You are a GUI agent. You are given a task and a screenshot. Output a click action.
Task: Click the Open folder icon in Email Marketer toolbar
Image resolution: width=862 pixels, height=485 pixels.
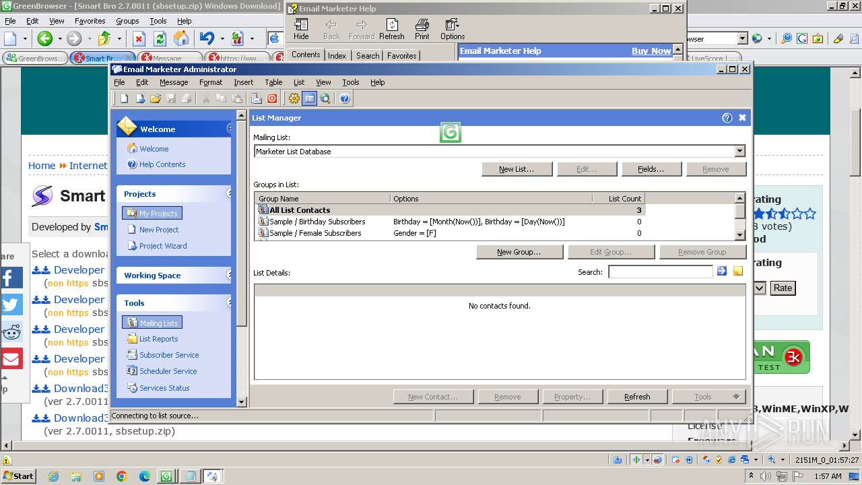click(x=156, y=98)
